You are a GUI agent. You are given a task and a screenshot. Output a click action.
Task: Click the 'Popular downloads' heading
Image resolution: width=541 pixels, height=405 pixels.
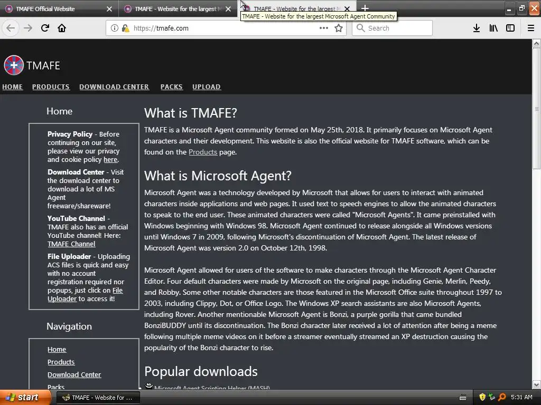tap(201, 371)
